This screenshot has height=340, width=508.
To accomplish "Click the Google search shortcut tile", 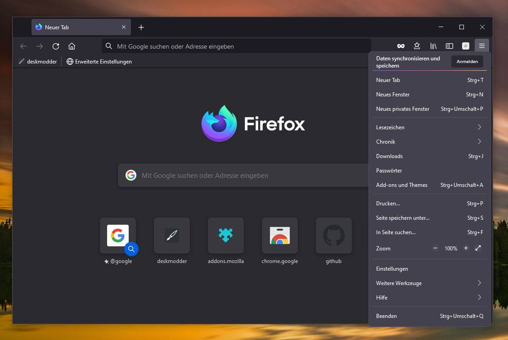I will (x=118, y=236).
